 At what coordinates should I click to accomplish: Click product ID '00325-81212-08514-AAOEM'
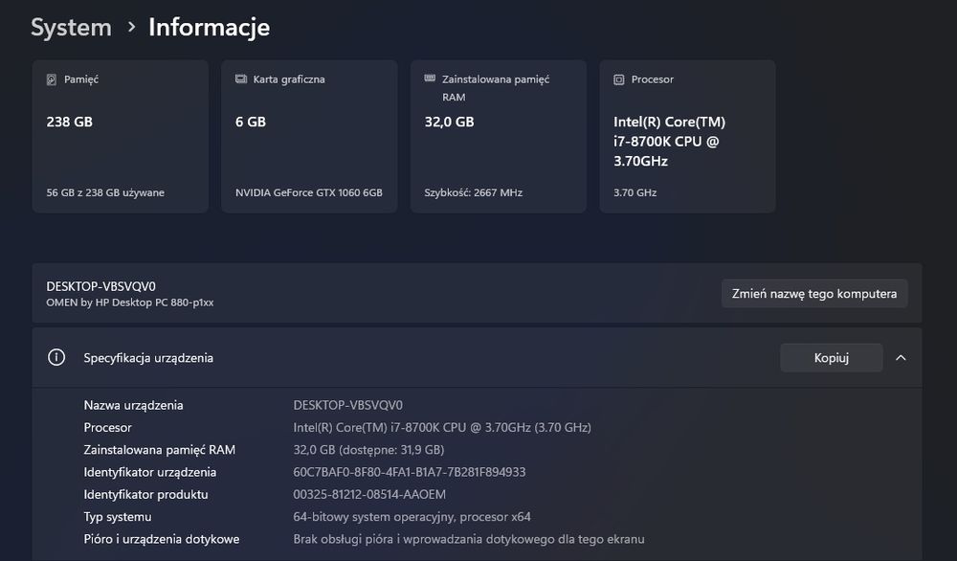369,494
